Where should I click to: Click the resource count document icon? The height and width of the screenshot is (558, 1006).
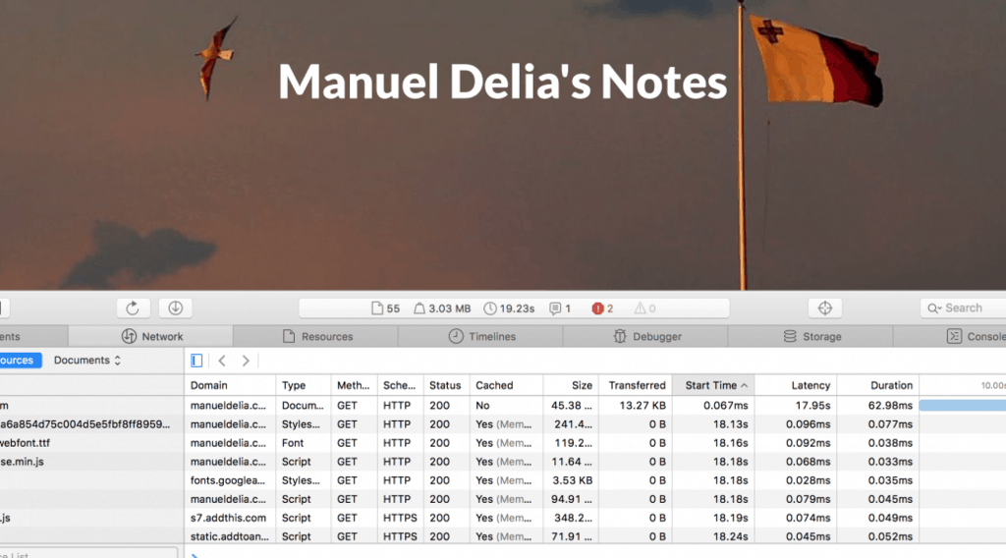(x=376, y=308)
